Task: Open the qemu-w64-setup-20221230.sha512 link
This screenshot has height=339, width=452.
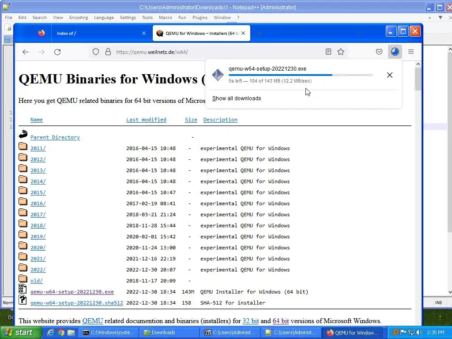Action: click(x=77, y=303)
